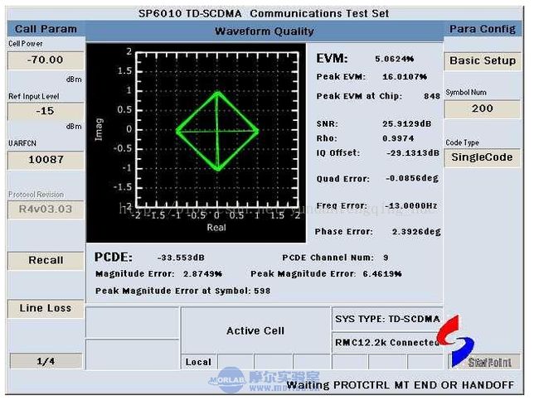Select Magnitude Error value 2.8749%
Image resolution: width=539 pixels, height=400 pixels.
tap(202, 274)
